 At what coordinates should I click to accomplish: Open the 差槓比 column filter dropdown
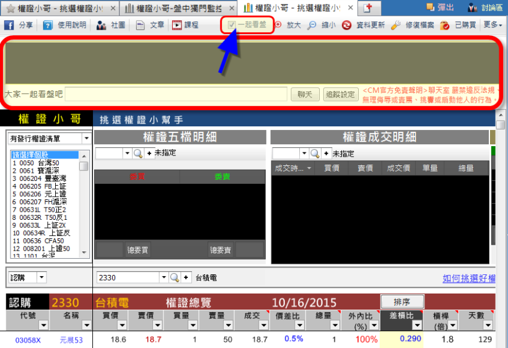coord(418,324)
